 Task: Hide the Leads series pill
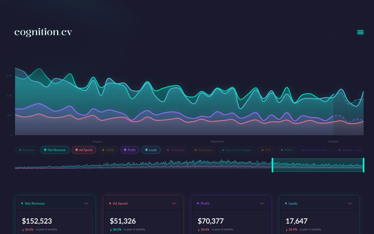[x=151, y=150]
